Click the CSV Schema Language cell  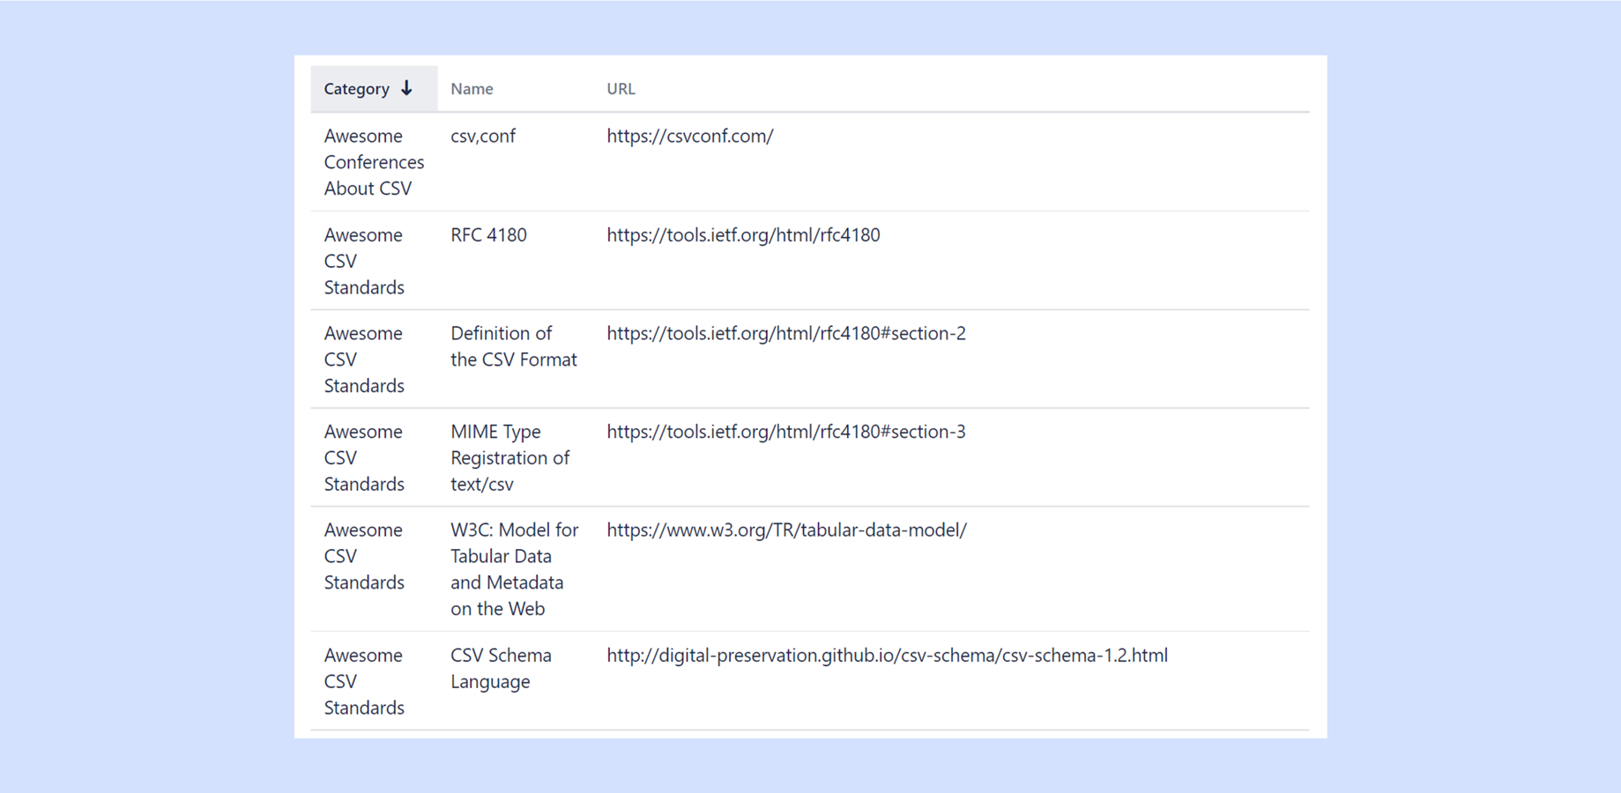[x=501, y=668]
